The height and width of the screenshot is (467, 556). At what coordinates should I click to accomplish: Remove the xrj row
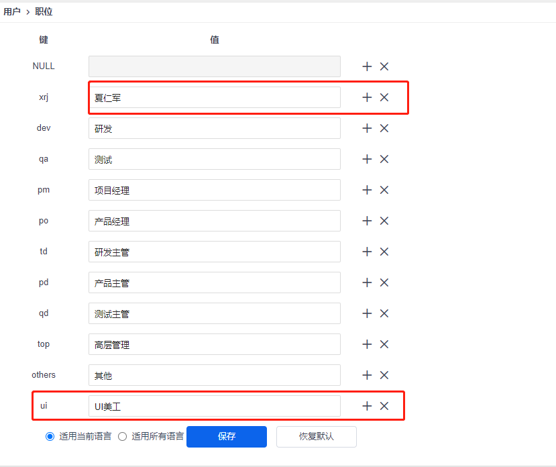pos(384,97)
